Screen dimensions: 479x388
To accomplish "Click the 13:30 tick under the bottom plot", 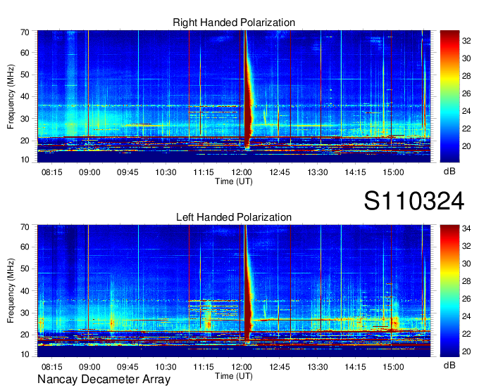I will tap(318, 367).
